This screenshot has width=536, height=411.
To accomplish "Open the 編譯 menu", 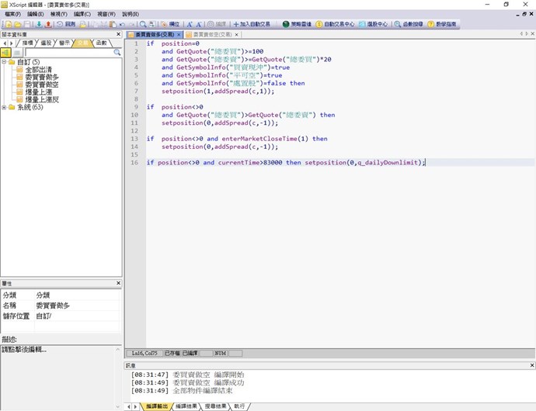I will click(82, 14).
